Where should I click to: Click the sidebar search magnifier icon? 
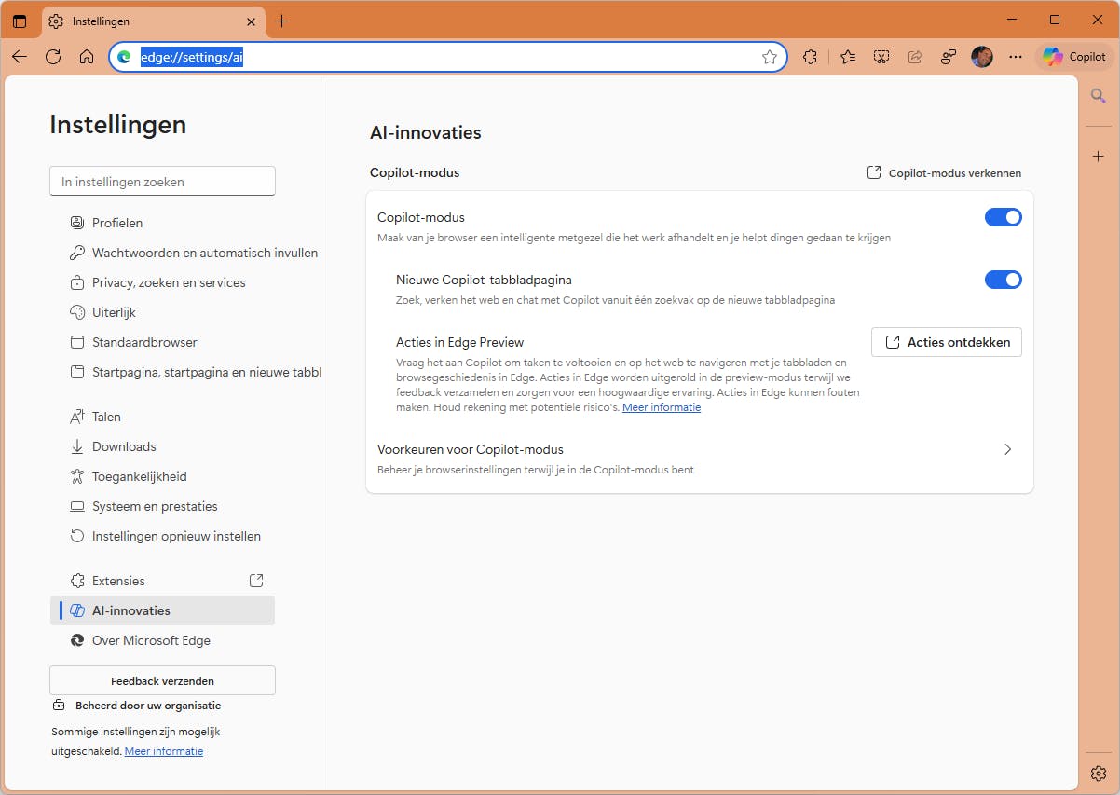(1099, 95)
